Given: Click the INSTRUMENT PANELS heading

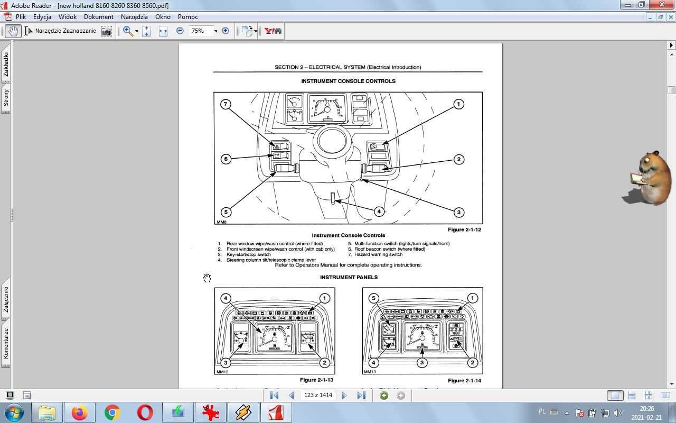Looking at the screenshot, I should click(349, 277).
